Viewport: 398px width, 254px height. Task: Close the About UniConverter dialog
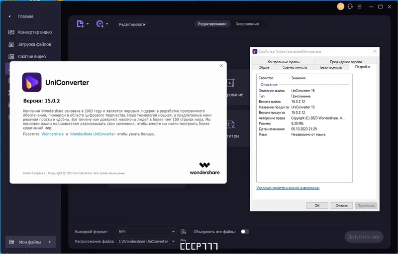coord(221,66)
